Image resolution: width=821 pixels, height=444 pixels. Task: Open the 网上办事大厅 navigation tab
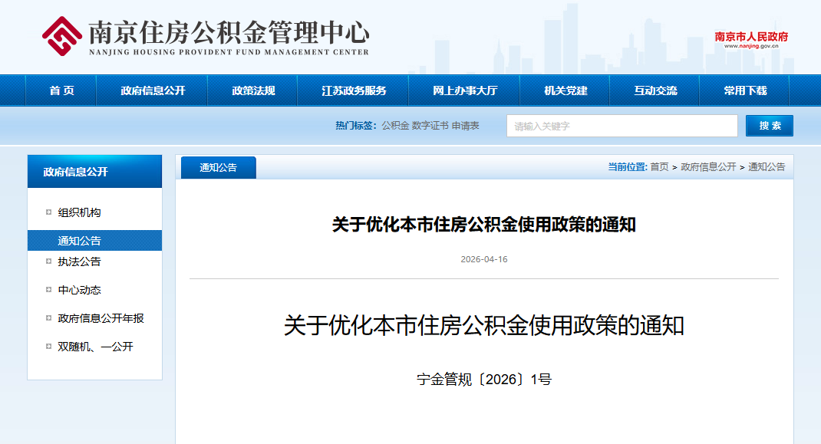(x=464, y=90)
